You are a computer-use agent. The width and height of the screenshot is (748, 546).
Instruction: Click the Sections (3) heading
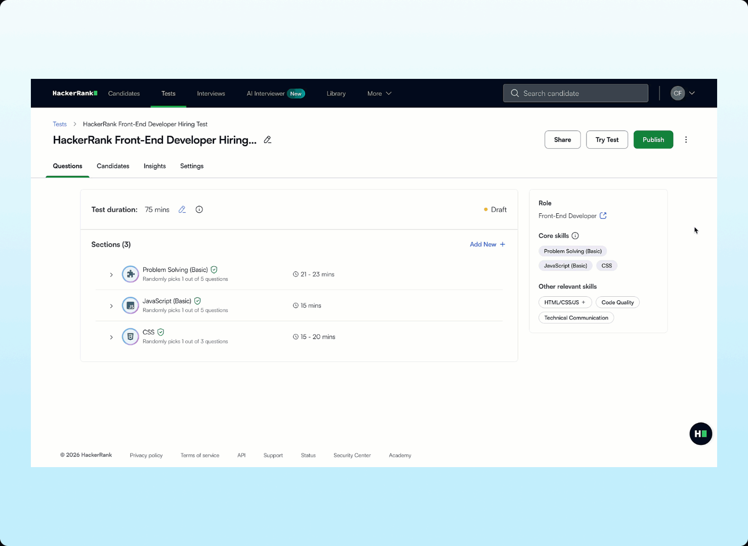(x=111, y=244)
